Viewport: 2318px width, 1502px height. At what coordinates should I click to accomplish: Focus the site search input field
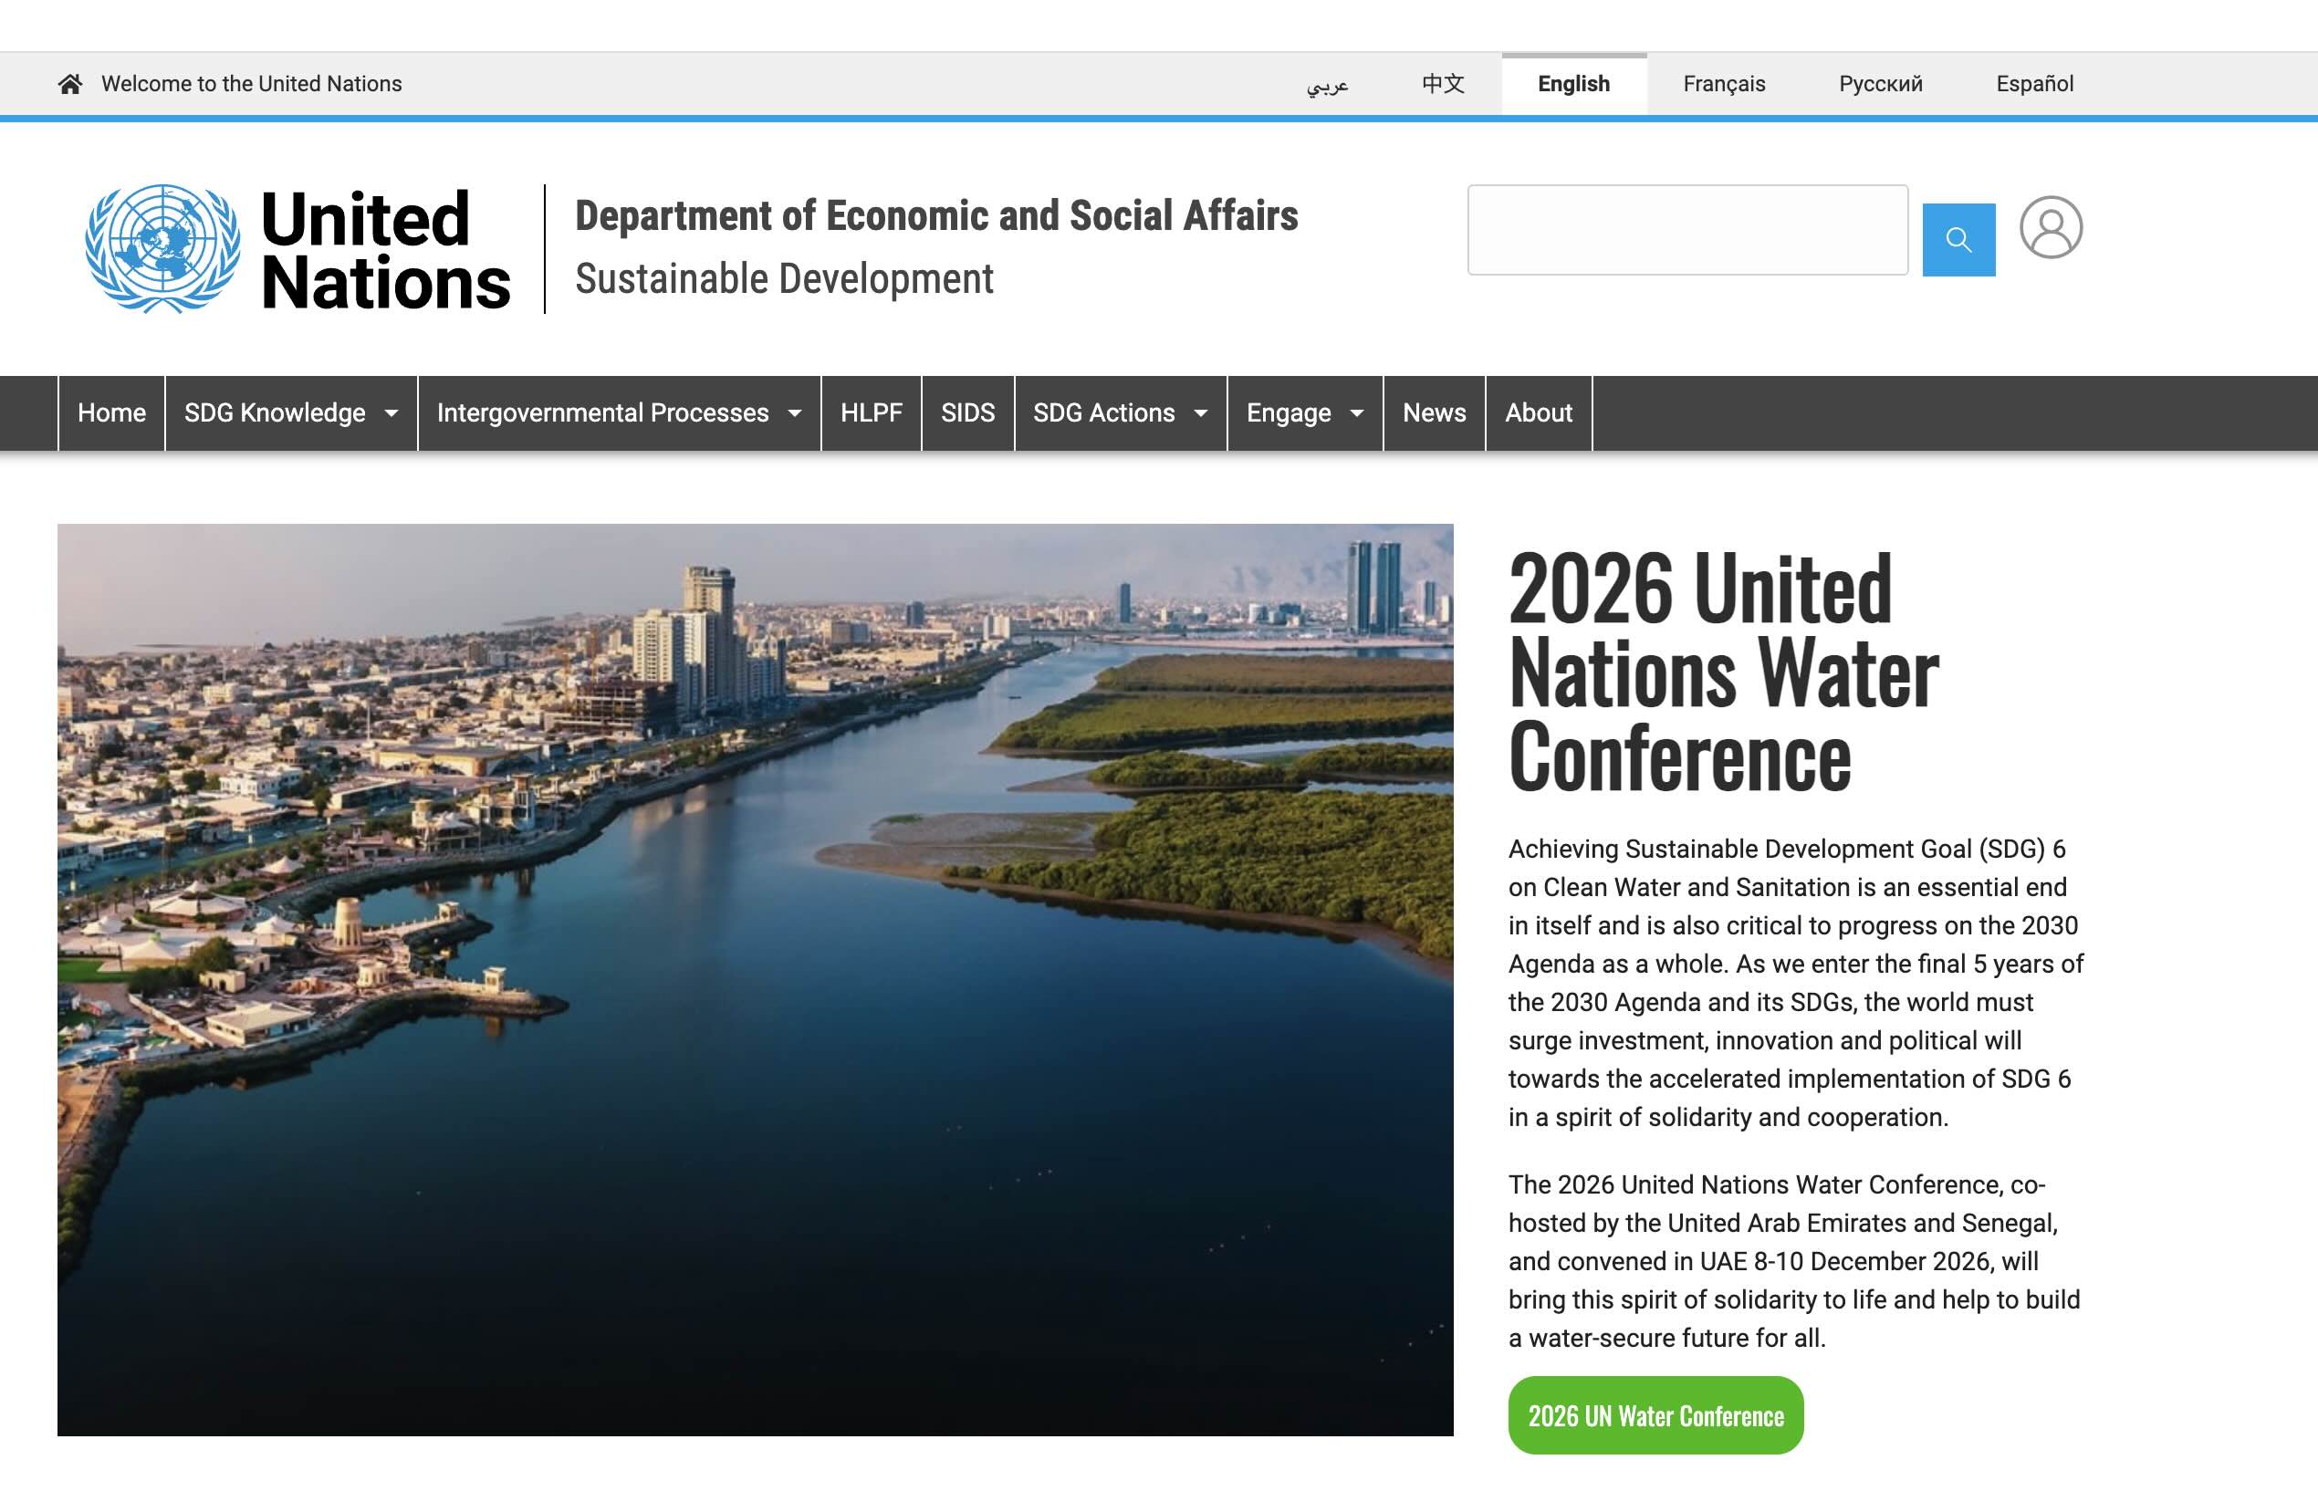tap(1686, 230)
